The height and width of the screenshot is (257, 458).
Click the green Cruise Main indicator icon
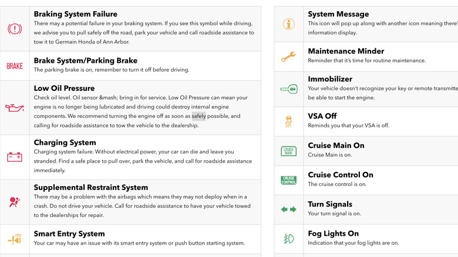coord(289,151)
